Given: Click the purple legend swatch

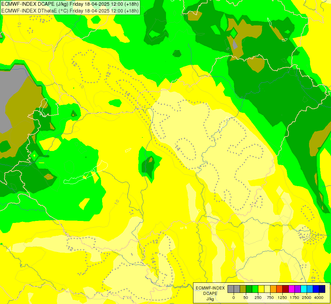Looking at the screenshot, I should [298, 289].
